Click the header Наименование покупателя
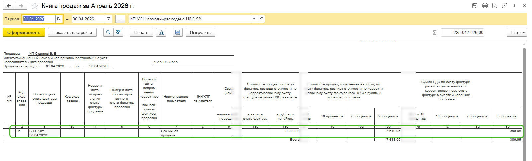This screenshot has height=161, width=532. [x=176, y=99]
